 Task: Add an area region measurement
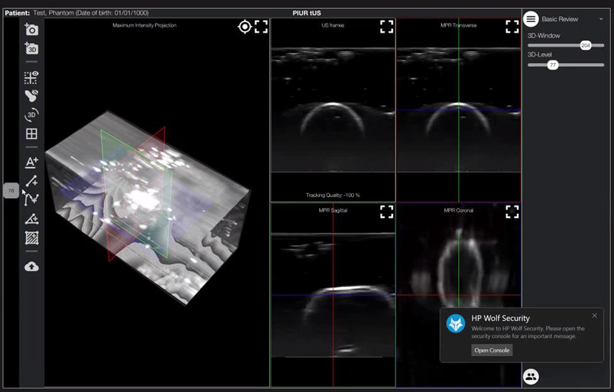[x=31, y=238]
